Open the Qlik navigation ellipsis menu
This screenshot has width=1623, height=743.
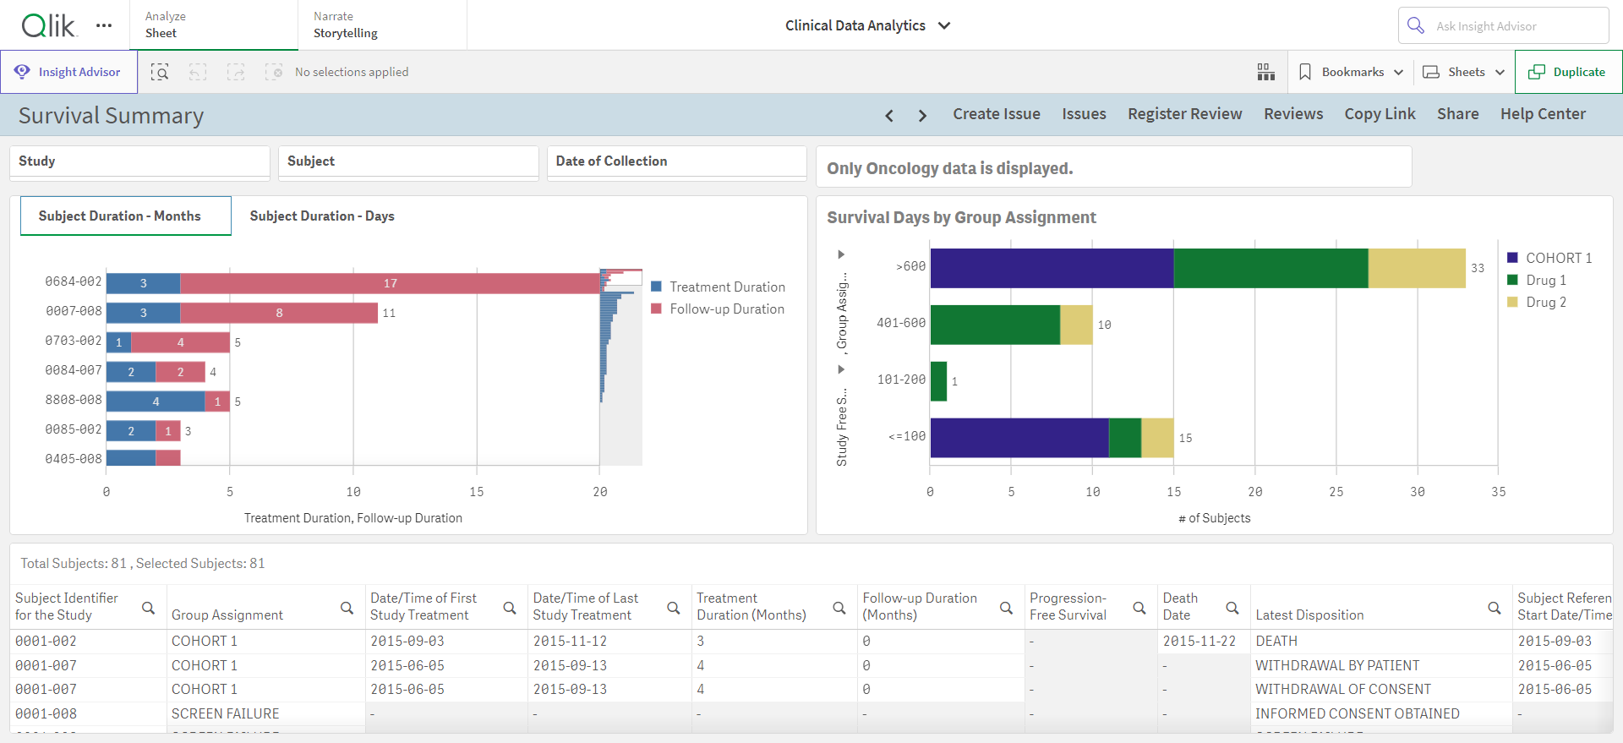click(x=104, y=25)
